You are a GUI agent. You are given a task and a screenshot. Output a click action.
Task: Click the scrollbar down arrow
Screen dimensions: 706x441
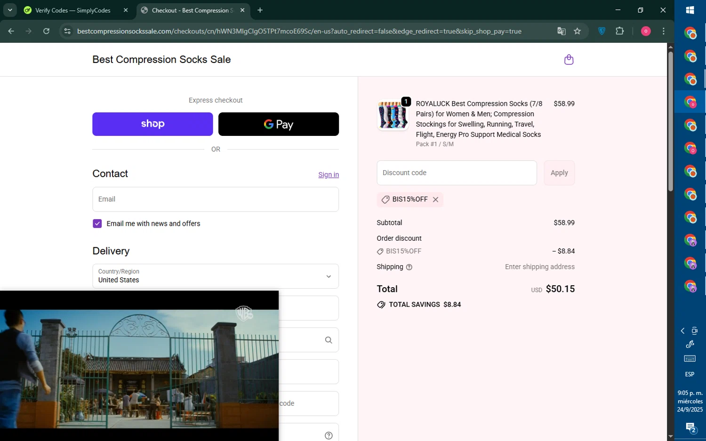tap(670, 437)
